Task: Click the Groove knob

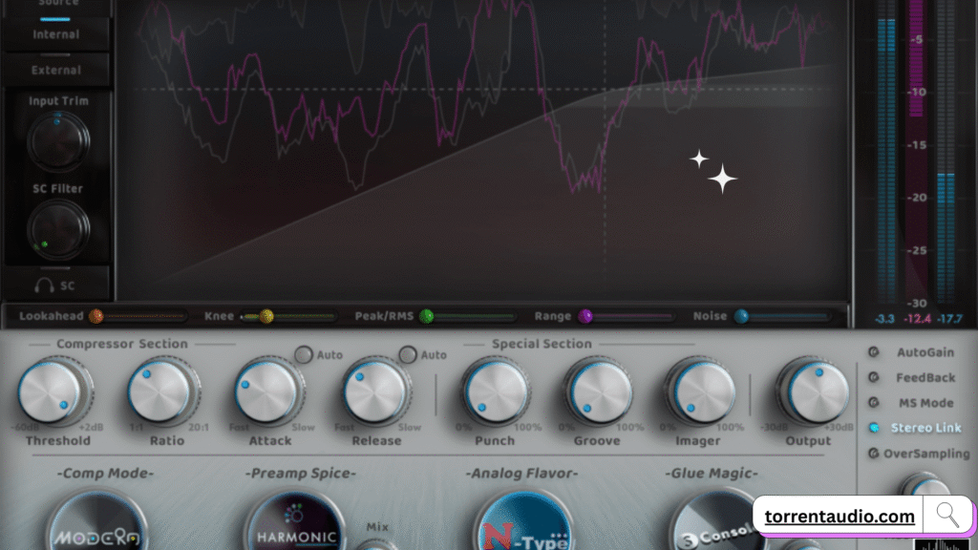Action: (x=597, y=391)
